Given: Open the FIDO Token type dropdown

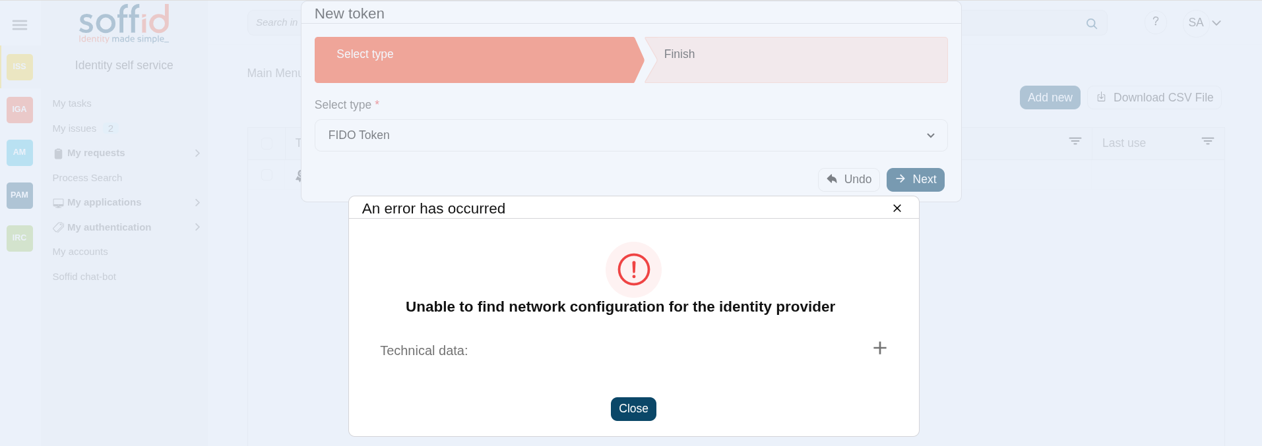Looking at the screenshot, I should click(x=631, y=135).
